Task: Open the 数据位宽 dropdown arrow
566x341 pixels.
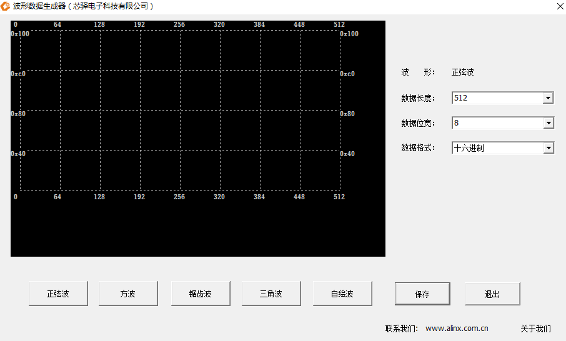Action: 548,123
